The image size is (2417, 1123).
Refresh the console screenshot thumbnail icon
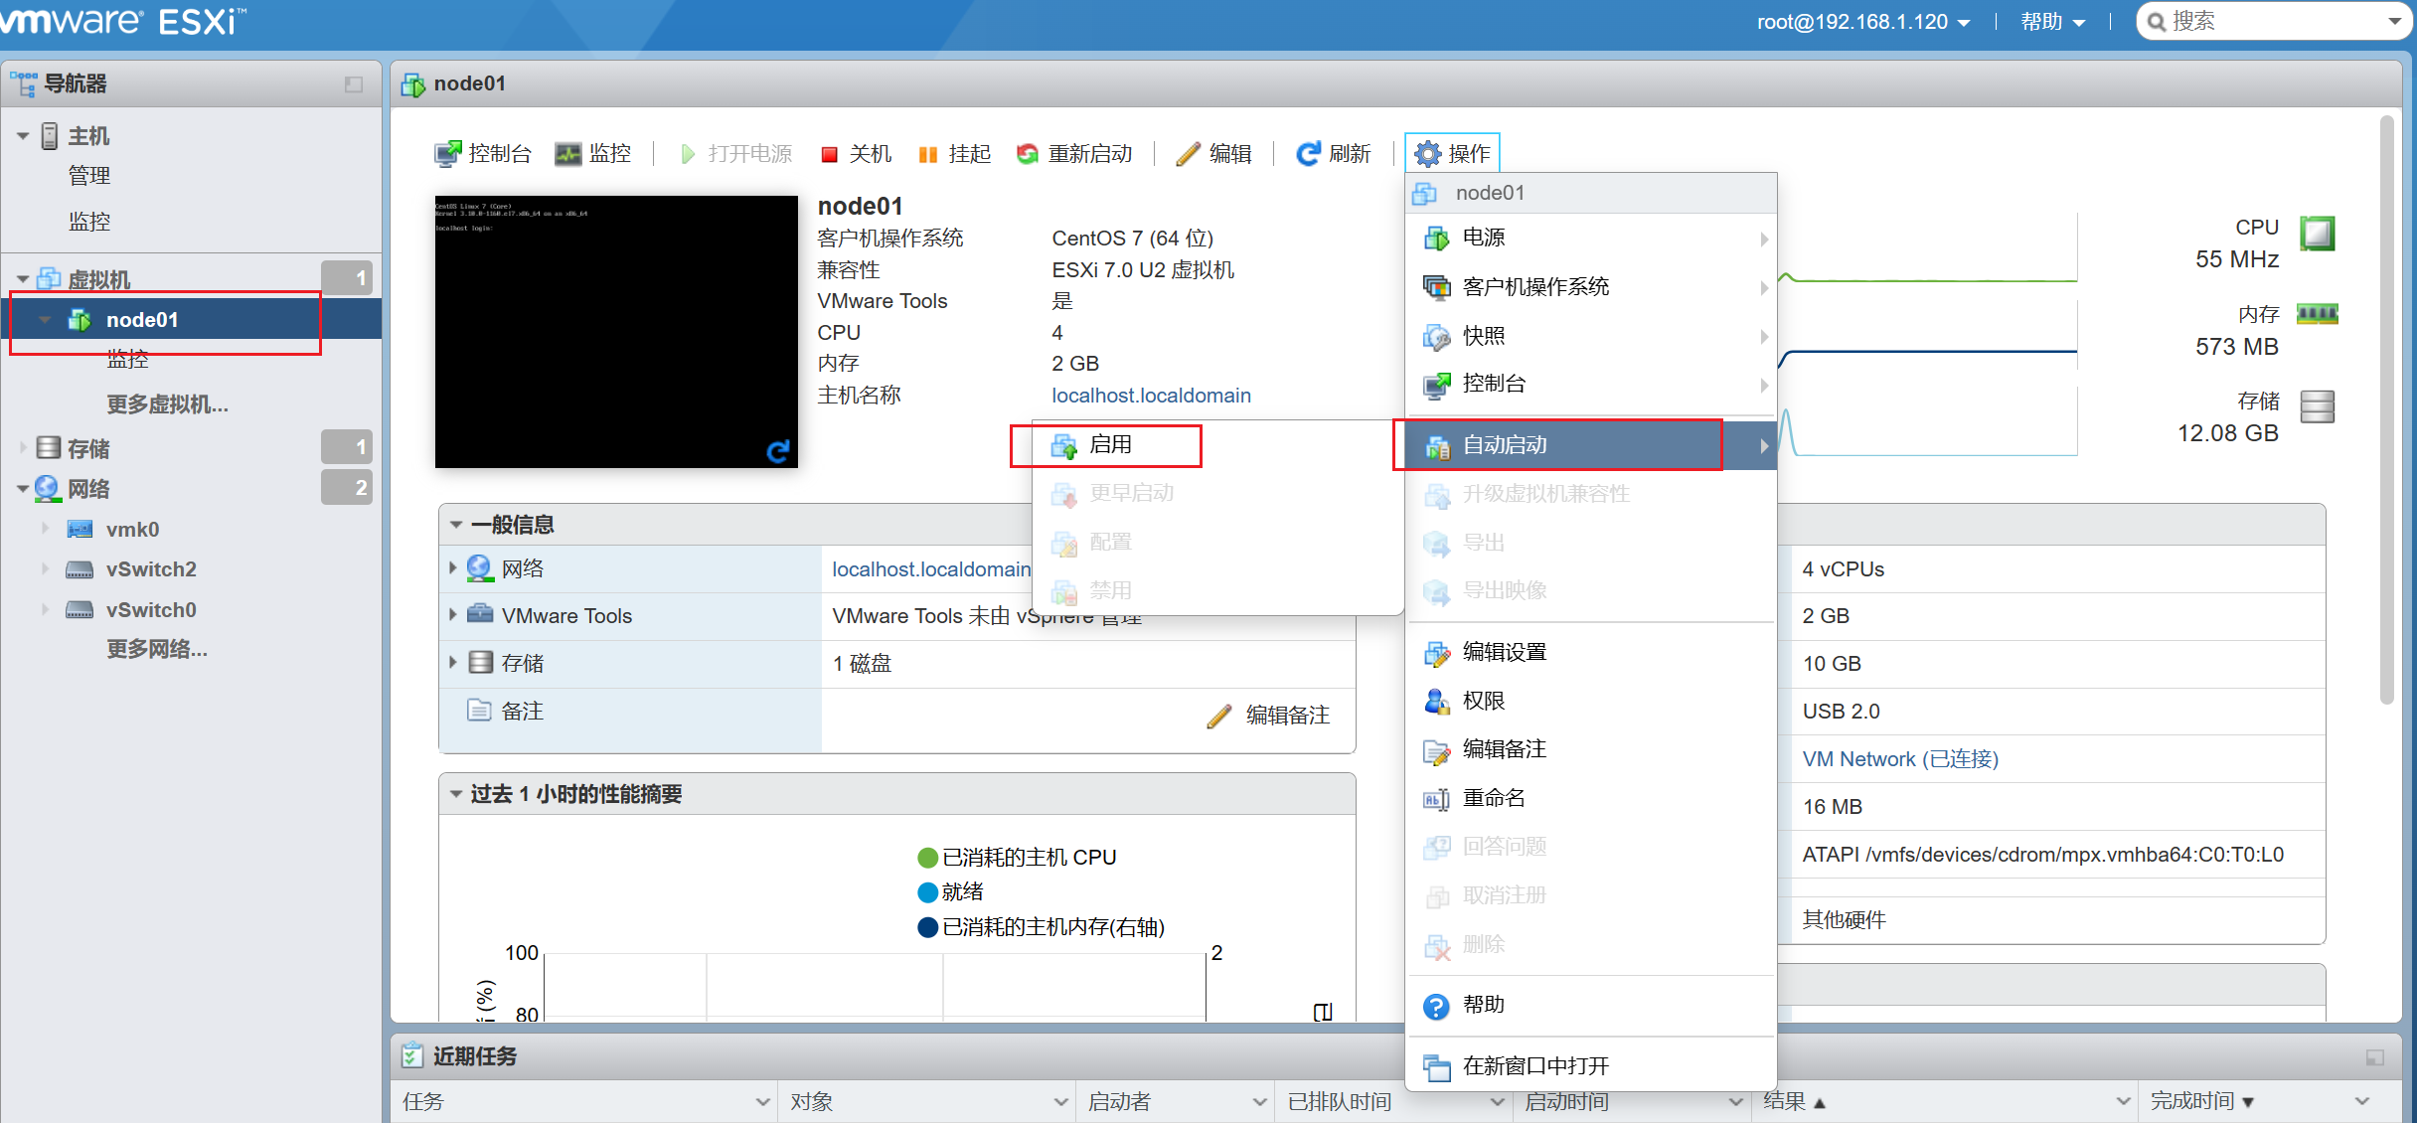point(778,451)
